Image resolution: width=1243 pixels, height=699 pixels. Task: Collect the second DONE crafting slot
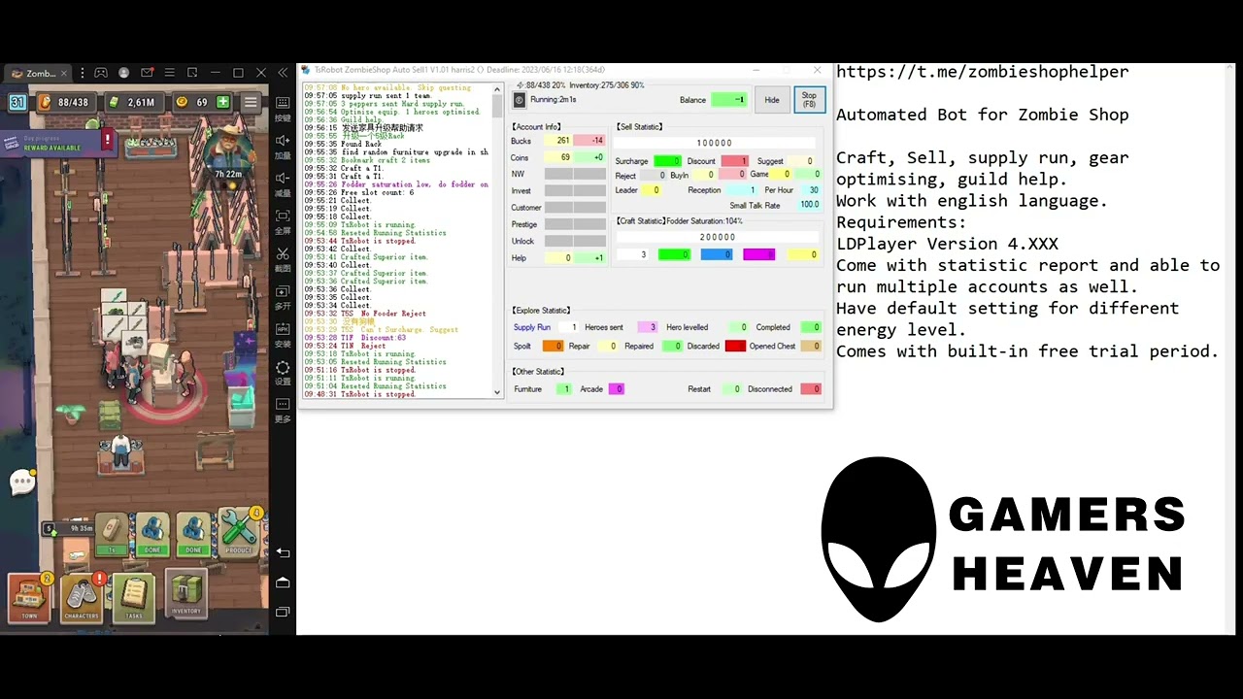[x=193, y=534]
